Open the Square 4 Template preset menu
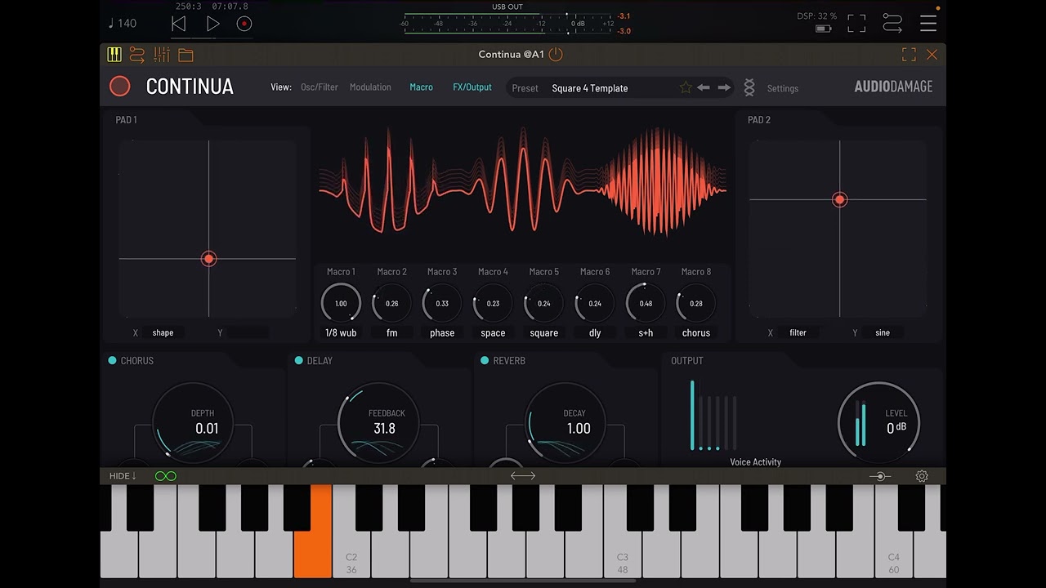Screen dimensions: 1046x588 [590, 88]
